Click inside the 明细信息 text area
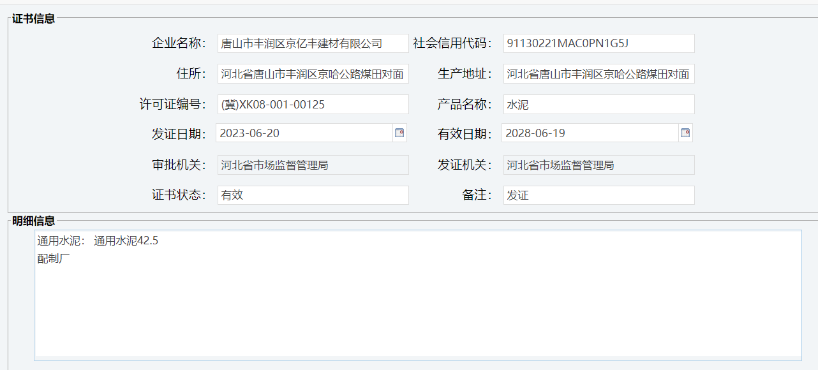Screen dimensions: 818x370 pyautogui.click(x=417, y=306)
